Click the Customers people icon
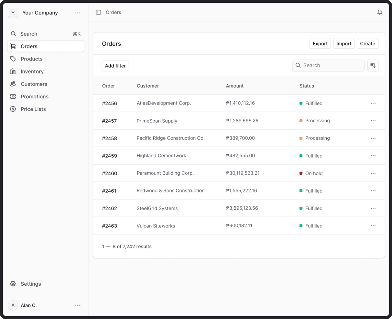 point(13,84)
